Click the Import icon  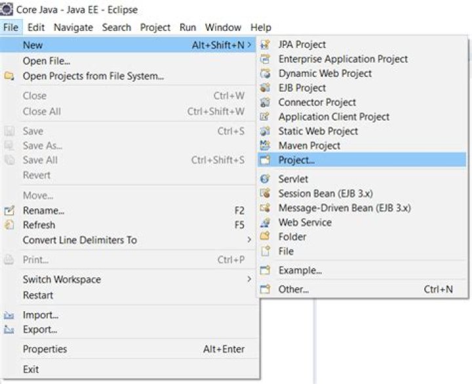tap(9, 315)
